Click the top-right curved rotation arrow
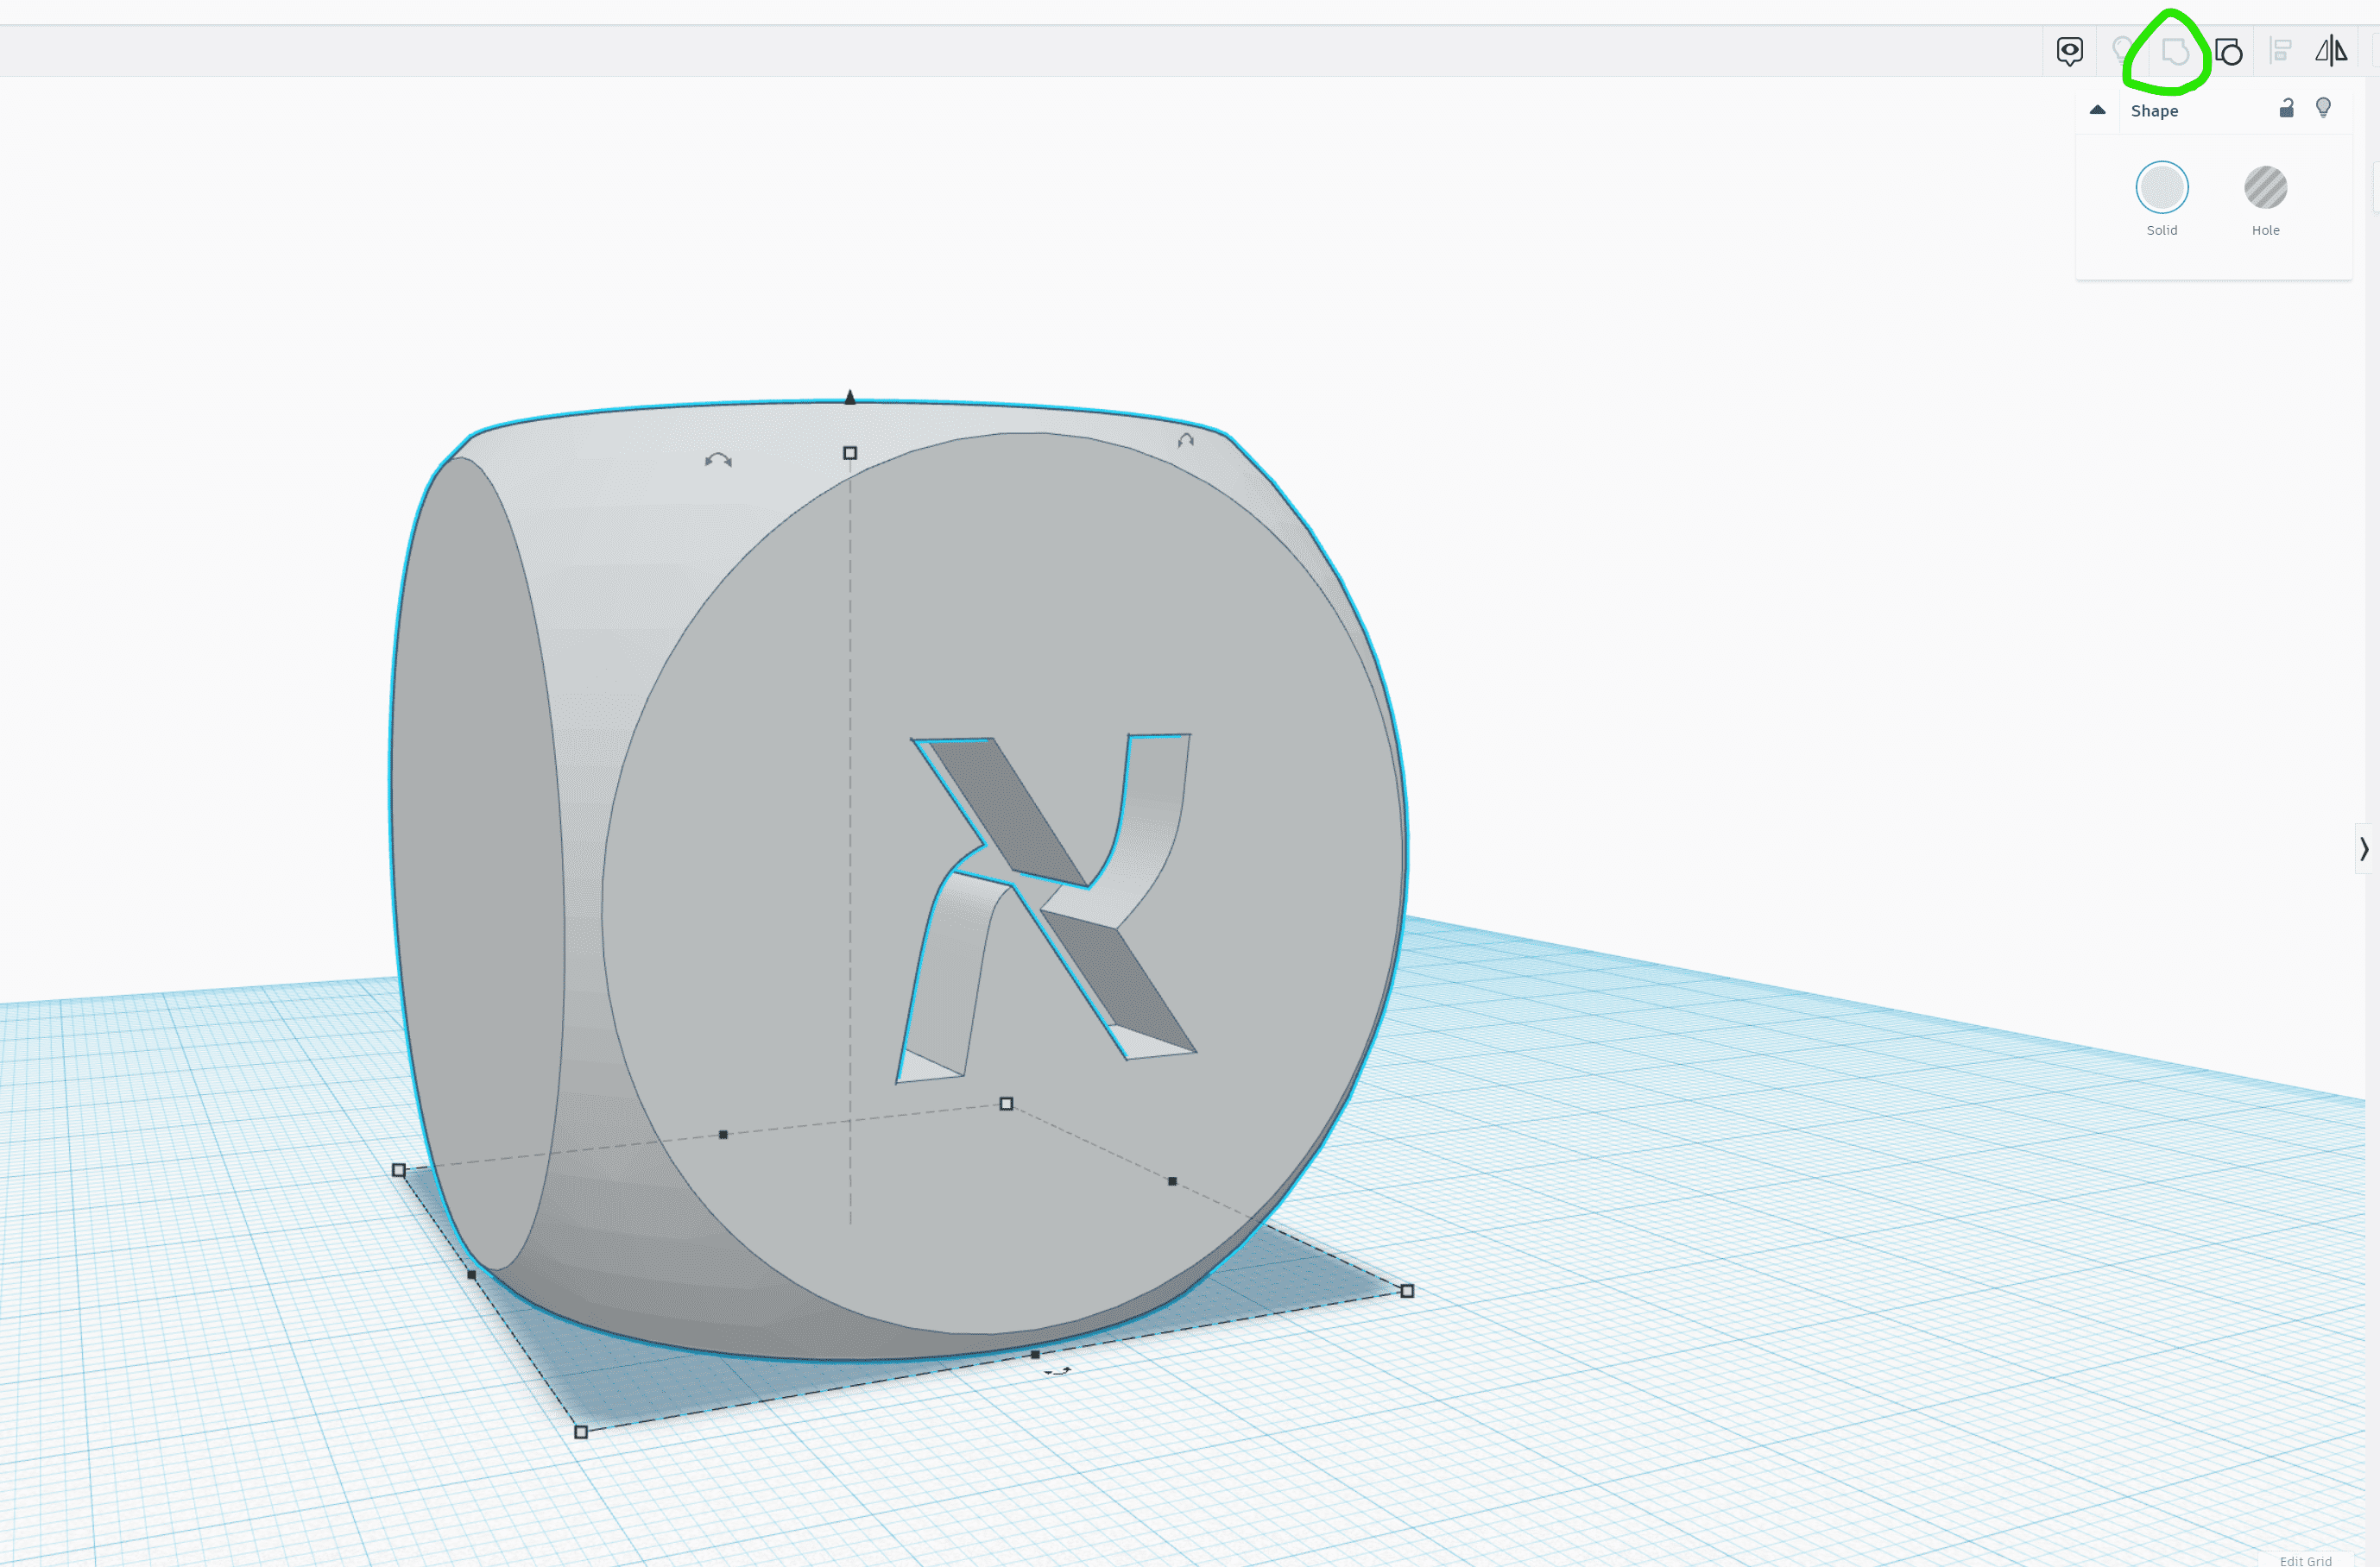2380x1567 pixels. (x=1185, y=440)
